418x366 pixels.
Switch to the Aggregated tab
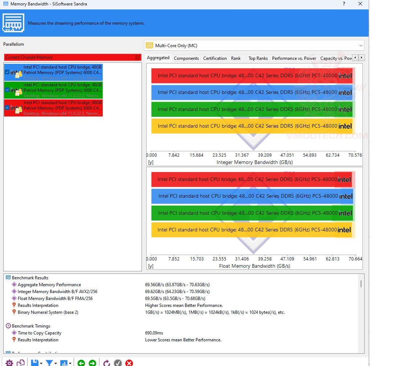pos(158,58)
